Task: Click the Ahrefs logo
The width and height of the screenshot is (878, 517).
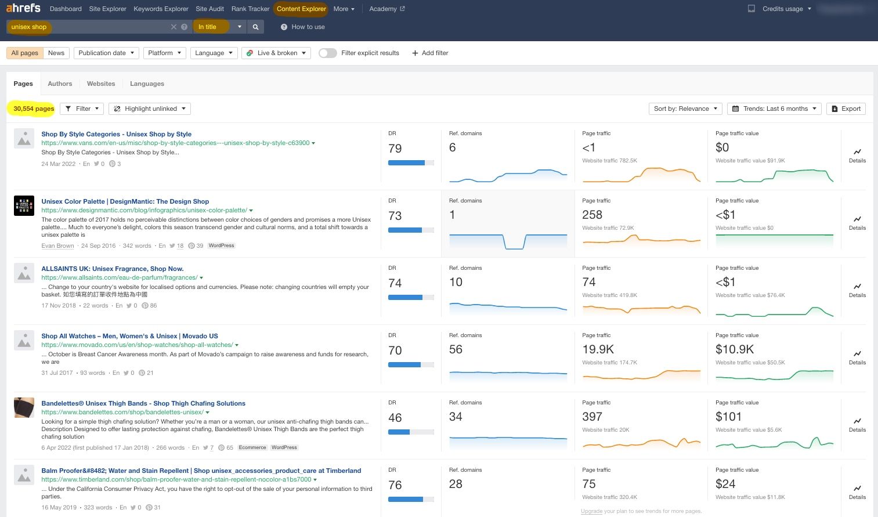Action: pos(23,8)
